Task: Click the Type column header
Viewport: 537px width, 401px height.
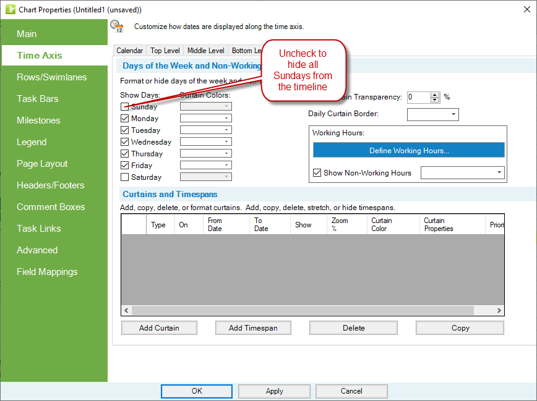Action: [161, 224]
